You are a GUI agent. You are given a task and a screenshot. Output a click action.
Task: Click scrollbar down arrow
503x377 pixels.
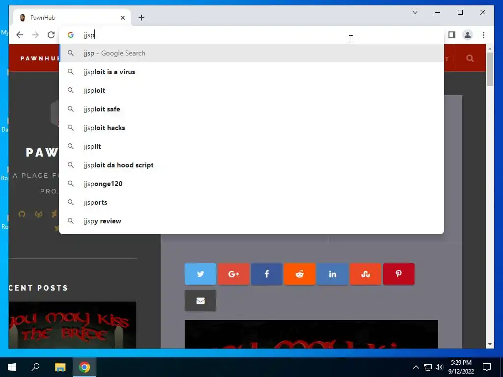(x=490, y=344)
